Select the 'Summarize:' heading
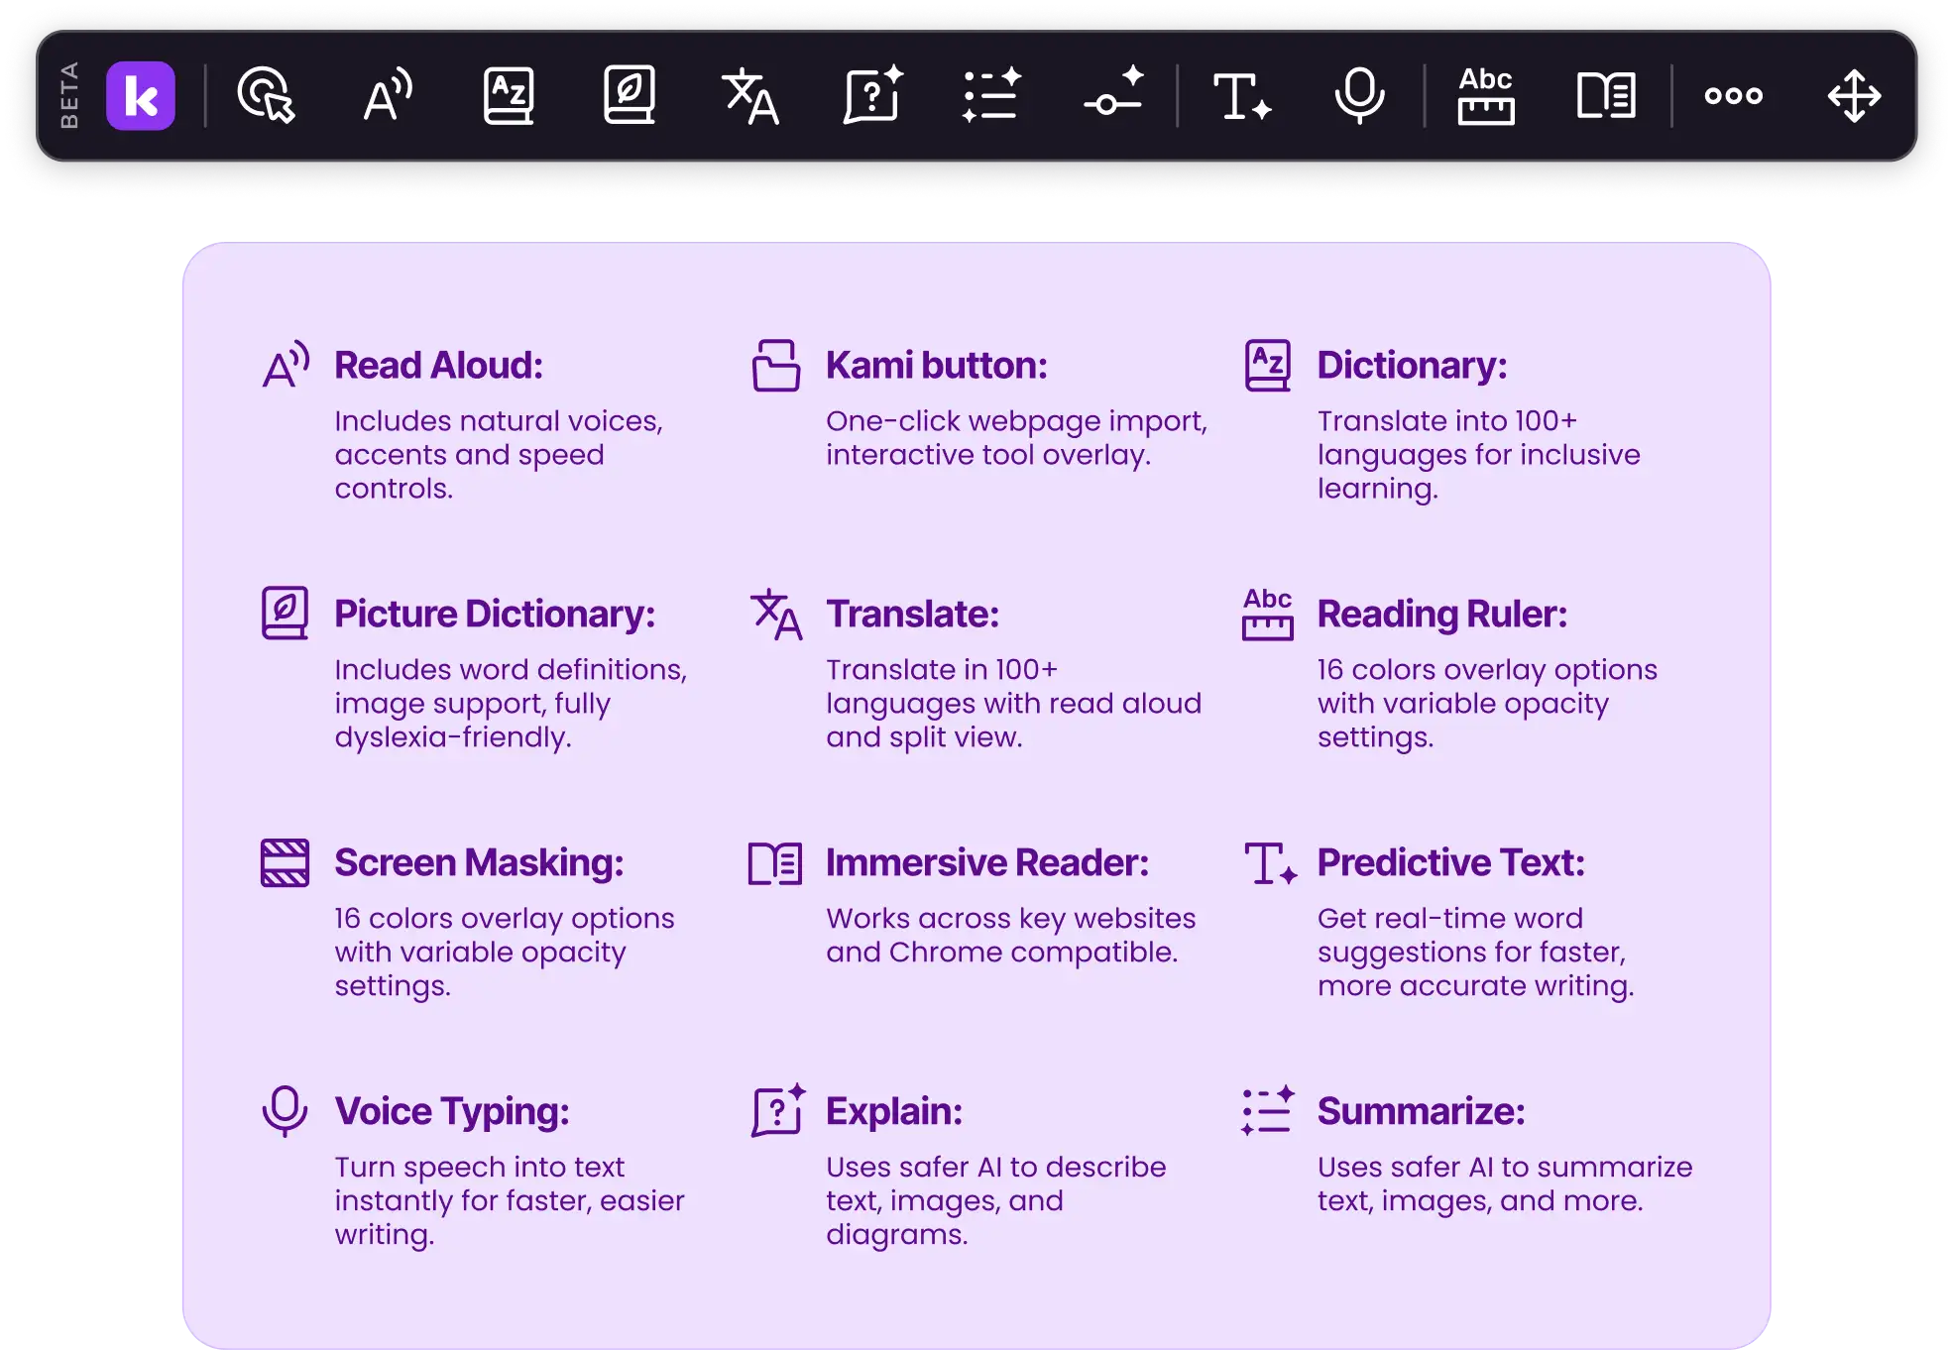Viewport: 1952px width, 1350px height. pos(1420,1111)
